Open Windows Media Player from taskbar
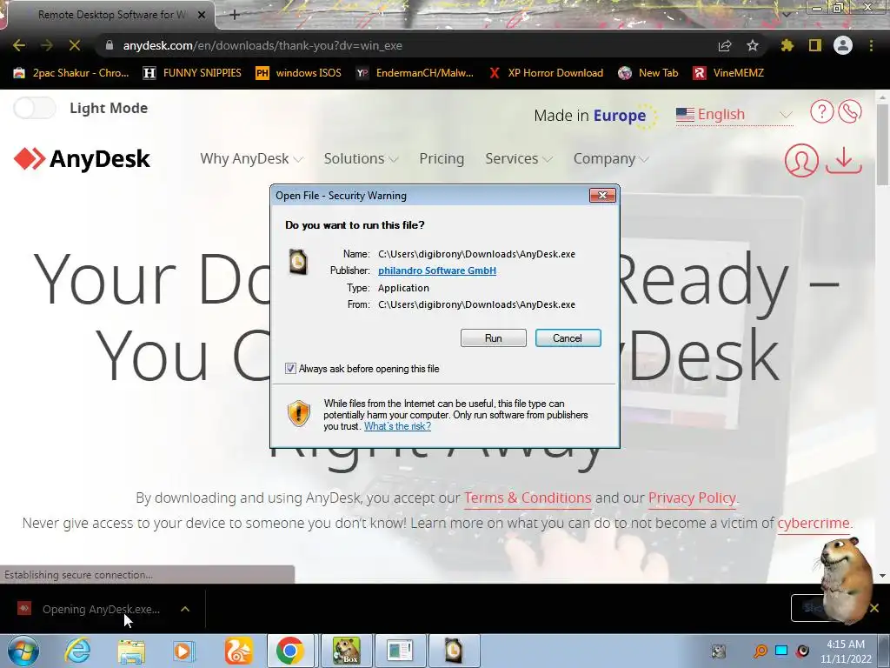890x668 pixels. (184, 651)
